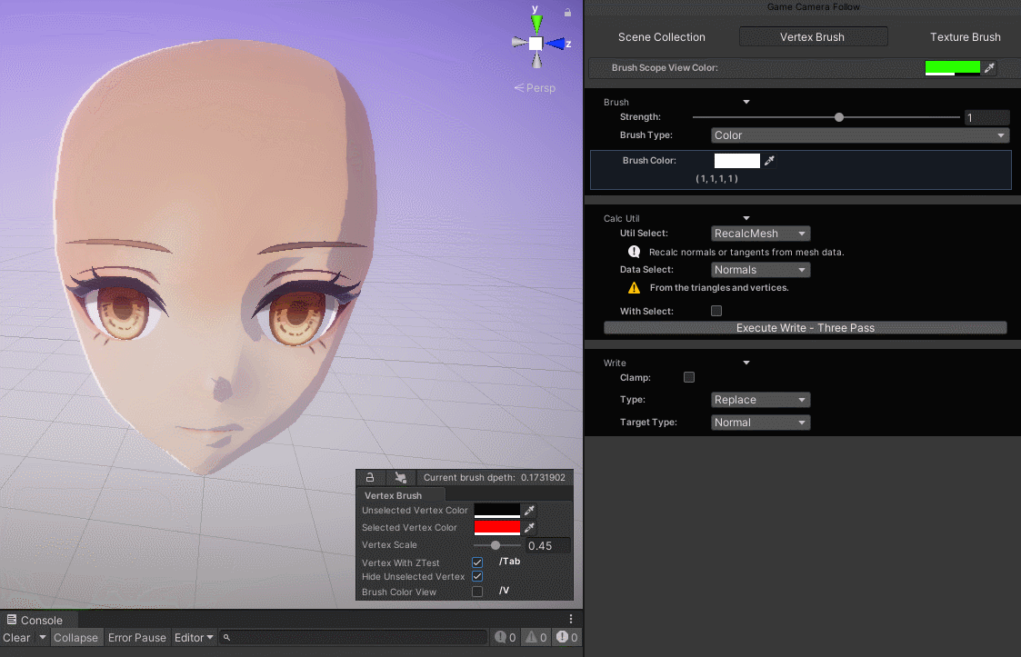Click the Console search field
This screenshot has width=1021, height=657.
355,637
